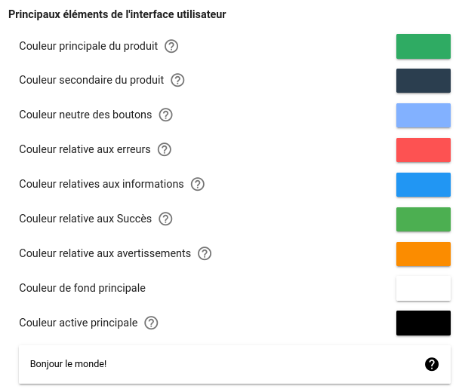This screenshot has width=459, height=392.
Task: Select the red error color swatch
Action: click(x=424, y=150)
